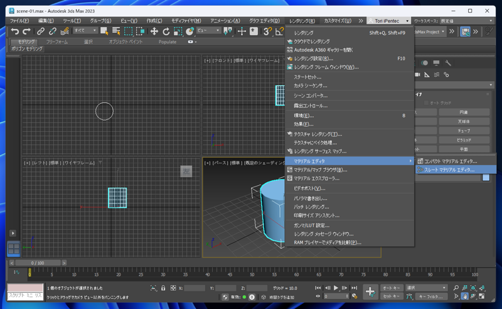Screen dimensions: 502x309
Task: Click the object color swatch
Action: [486, 178]
